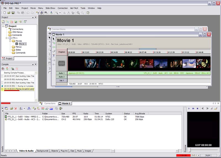
Task: Collapse the Assets panel left arrow
Action: click(x=2, y=111)
